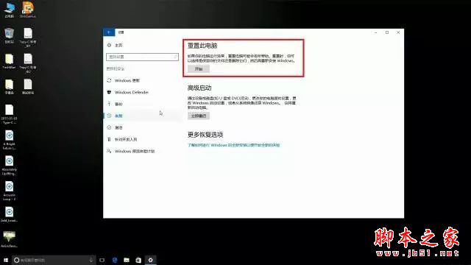
Task: Select the 回收站 Recycle Bin desktop icon
Action: [10, 36]
